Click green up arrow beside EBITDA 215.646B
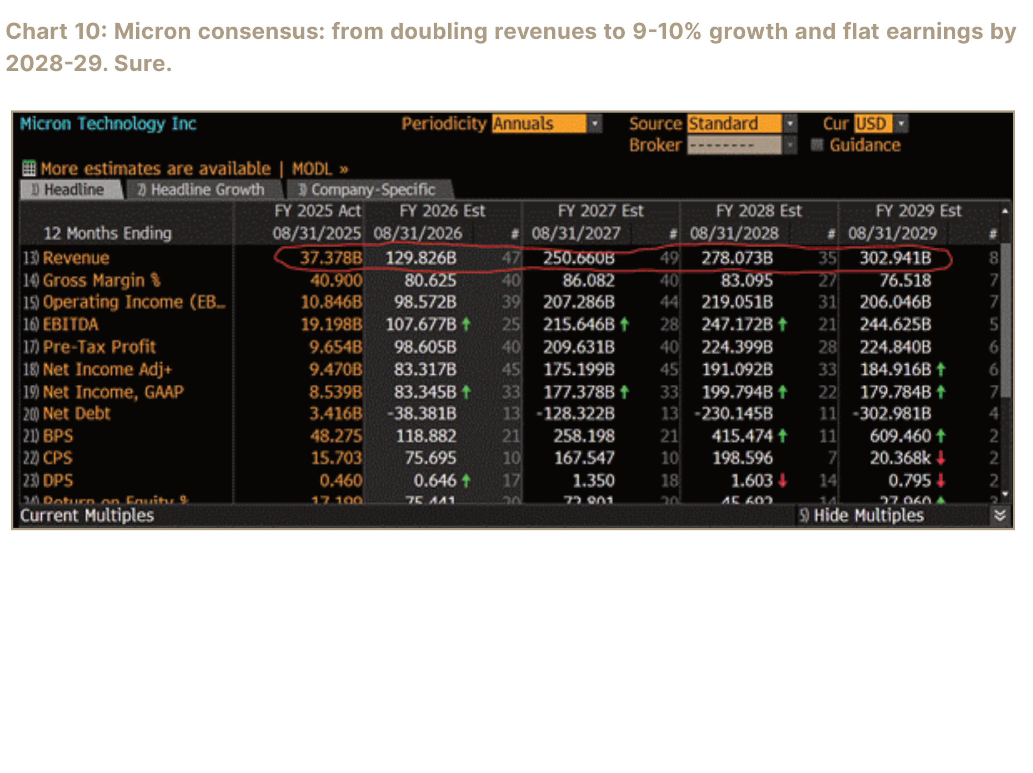 pyautogui.click(x=624, y=324)
